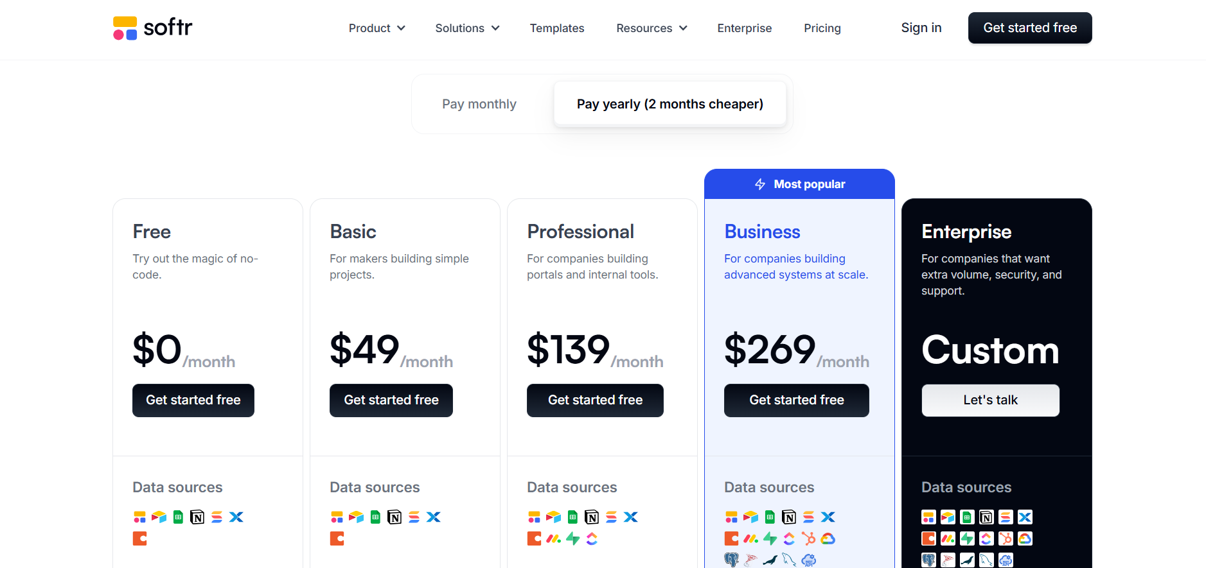Click the Google Cloud icon in the Enterprise plan
Viewport: 1206px width, 568px height.
point(1025,539)
